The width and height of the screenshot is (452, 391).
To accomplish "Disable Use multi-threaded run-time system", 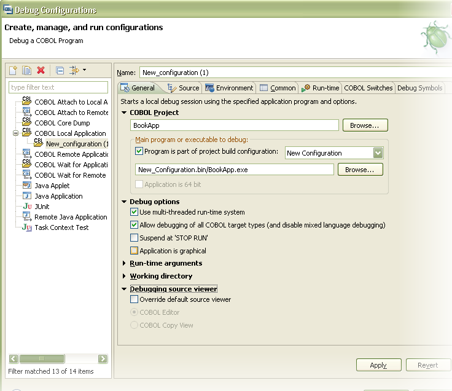I will pos(134,212).
